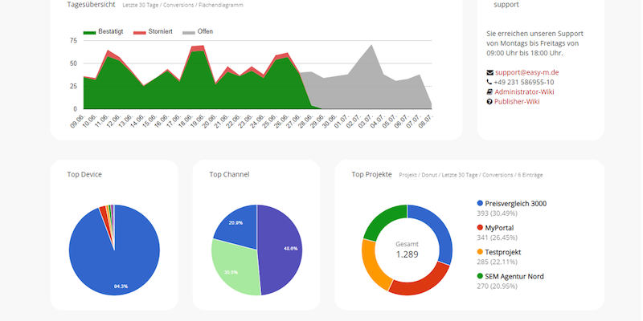Toggle the Offen series in chart legend
Viewport: 643px width, 321px height.
199,32
